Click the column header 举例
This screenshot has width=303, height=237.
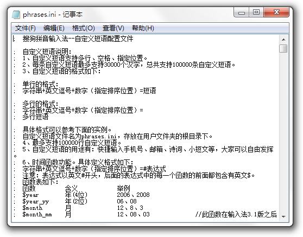point(123,188)
